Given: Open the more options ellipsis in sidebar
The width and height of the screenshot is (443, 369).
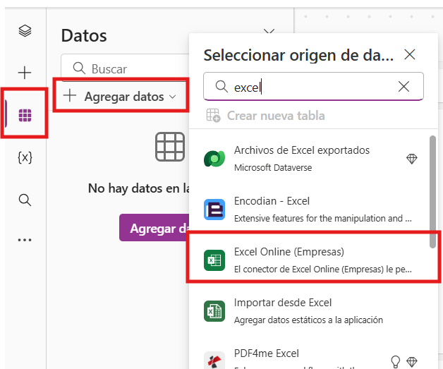Looking at the screenshot, I should pos(25,240).
